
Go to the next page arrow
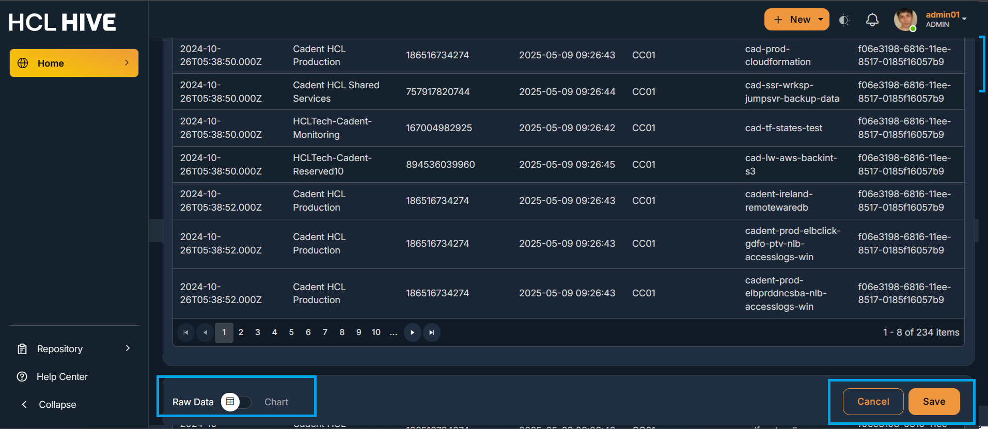412,332
